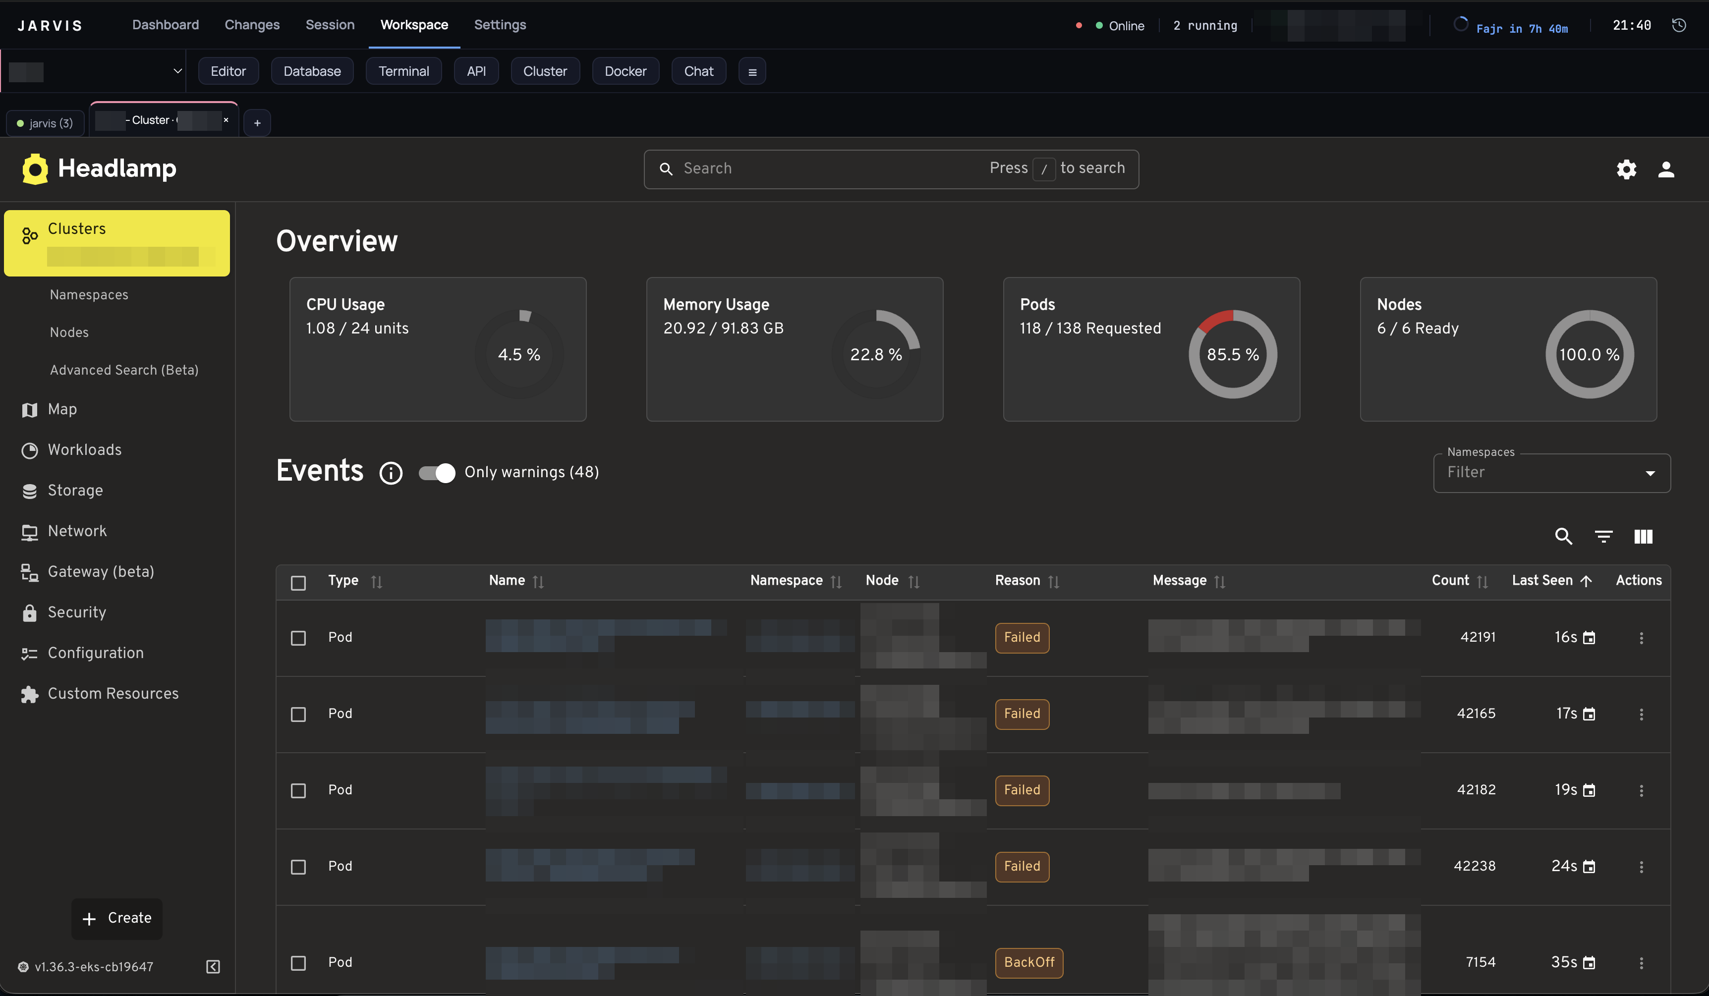Viewport: 1709px width, 996px height.
Task: Open the Docker workspace button
Action: pos(626,71)
